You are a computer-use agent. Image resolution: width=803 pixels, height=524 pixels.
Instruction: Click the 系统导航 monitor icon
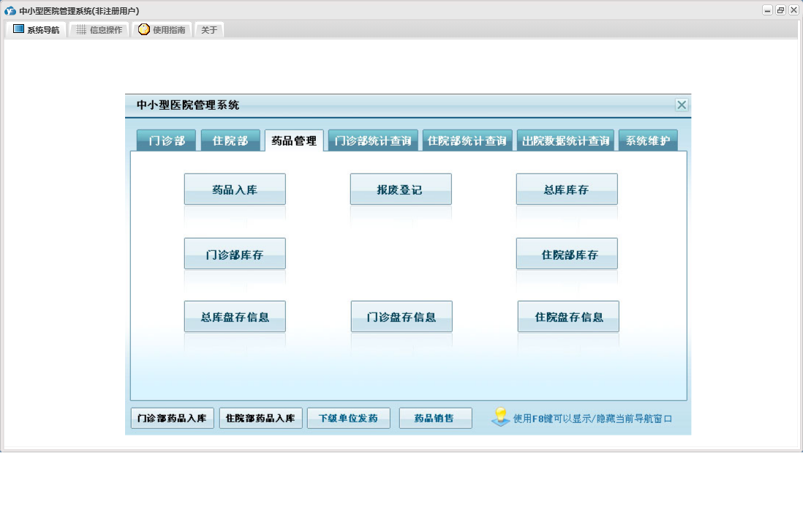coord(18,29)
